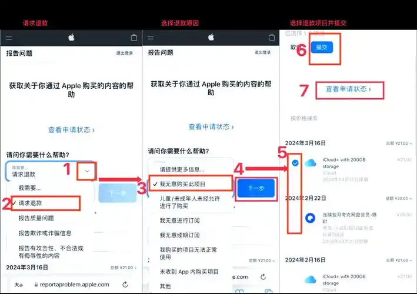
Task: Click the 2024年2月16日 date heading
Action: pos(305,260)
